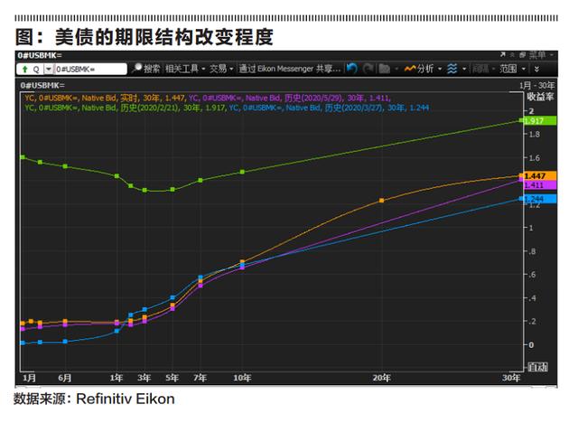Share via Eikon Messenger button
Image resolution: width=578 pixels, height=423 pixels.
click(289, 69)
